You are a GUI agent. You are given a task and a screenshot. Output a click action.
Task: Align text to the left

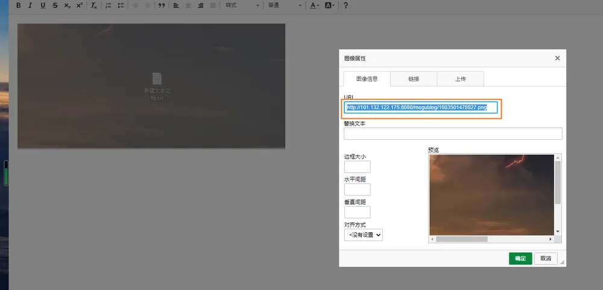pyautogui.click(x=176, y=5)
